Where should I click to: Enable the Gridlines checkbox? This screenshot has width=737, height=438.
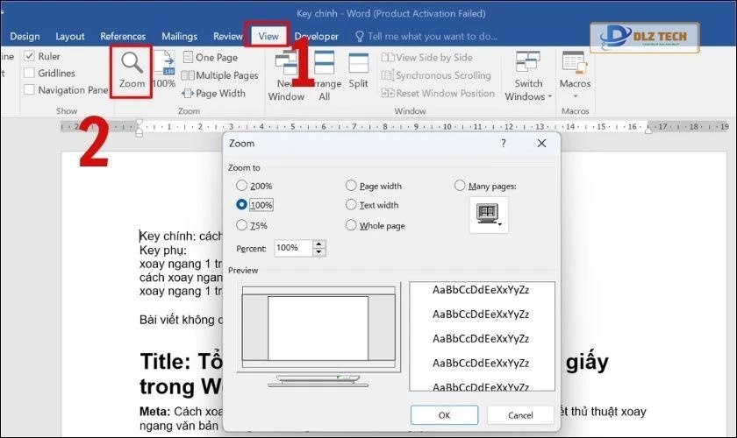29,73
